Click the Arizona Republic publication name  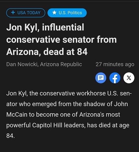(x=61, y=64)
